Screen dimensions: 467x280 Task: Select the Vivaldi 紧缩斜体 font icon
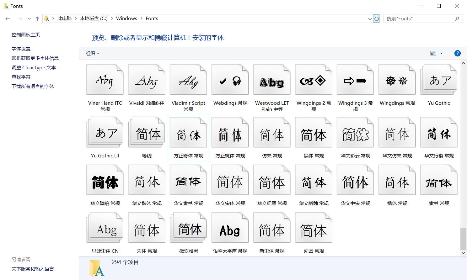(x=147, y=80)
